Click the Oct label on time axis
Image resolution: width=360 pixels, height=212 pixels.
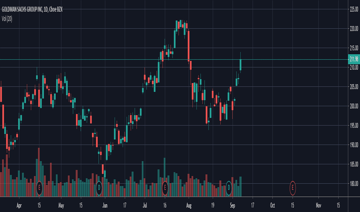click(x=273, y=205)
